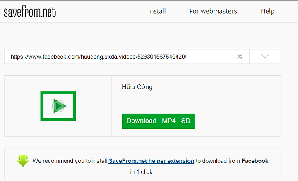Screen dimensions: 298x181
Task: Open the Install page
Action: [x=157, y=11]
